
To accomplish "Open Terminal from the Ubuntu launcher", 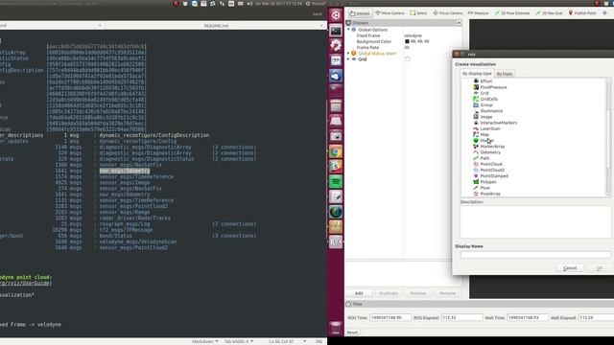I will (336, 31).
